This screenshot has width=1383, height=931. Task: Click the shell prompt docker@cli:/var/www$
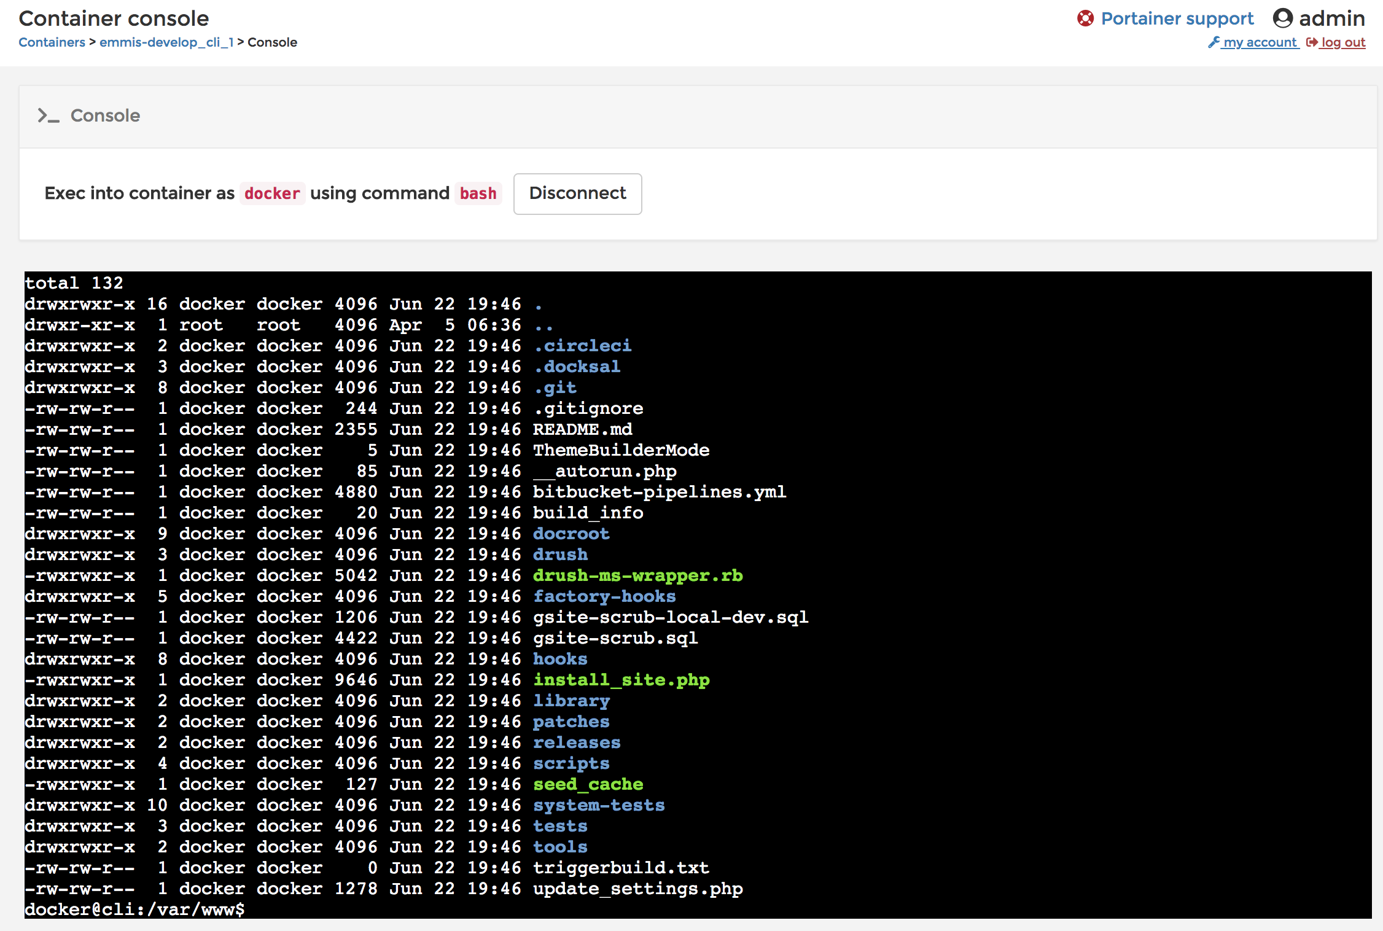click(x=134, y=910)
